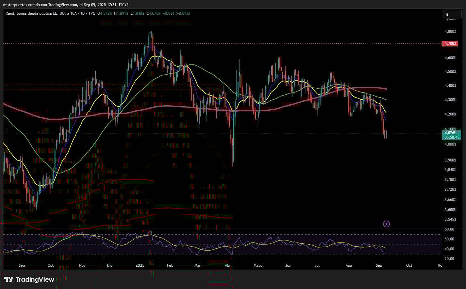Viewport: 466px width, 289px height.
Task: Click the TradingView logo at bottom
Action: 29,279
